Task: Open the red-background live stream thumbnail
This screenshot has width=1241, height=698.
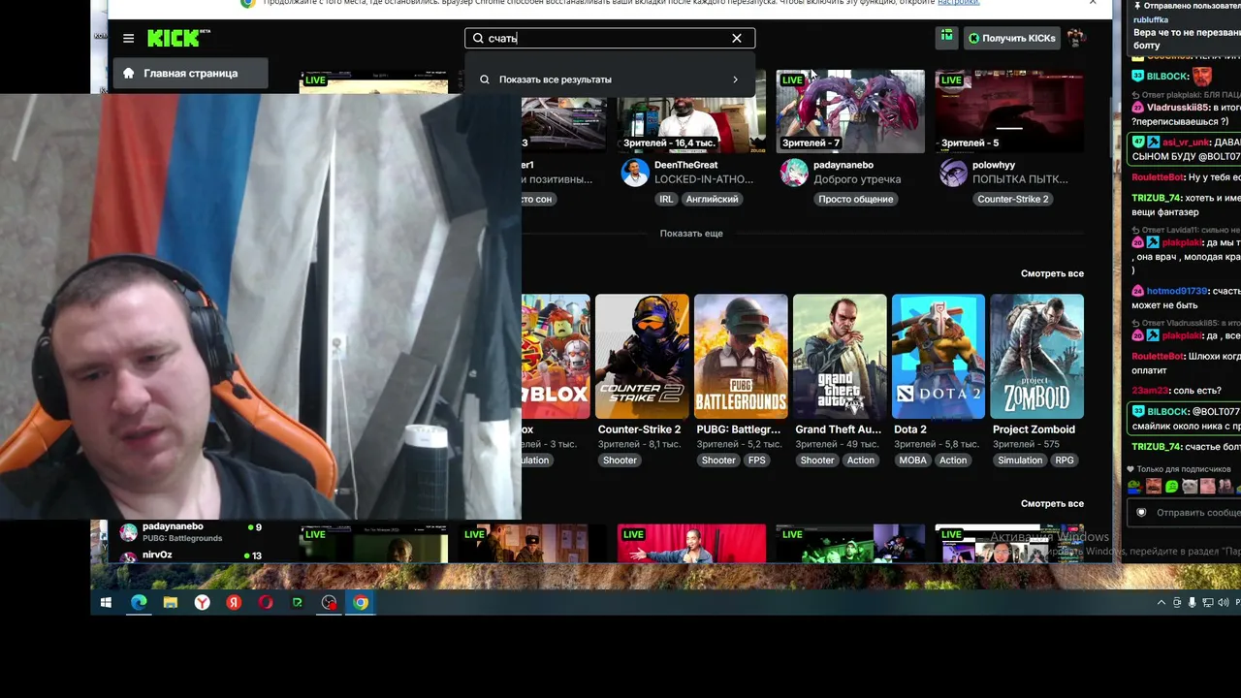Action: [x=691, y=543]
